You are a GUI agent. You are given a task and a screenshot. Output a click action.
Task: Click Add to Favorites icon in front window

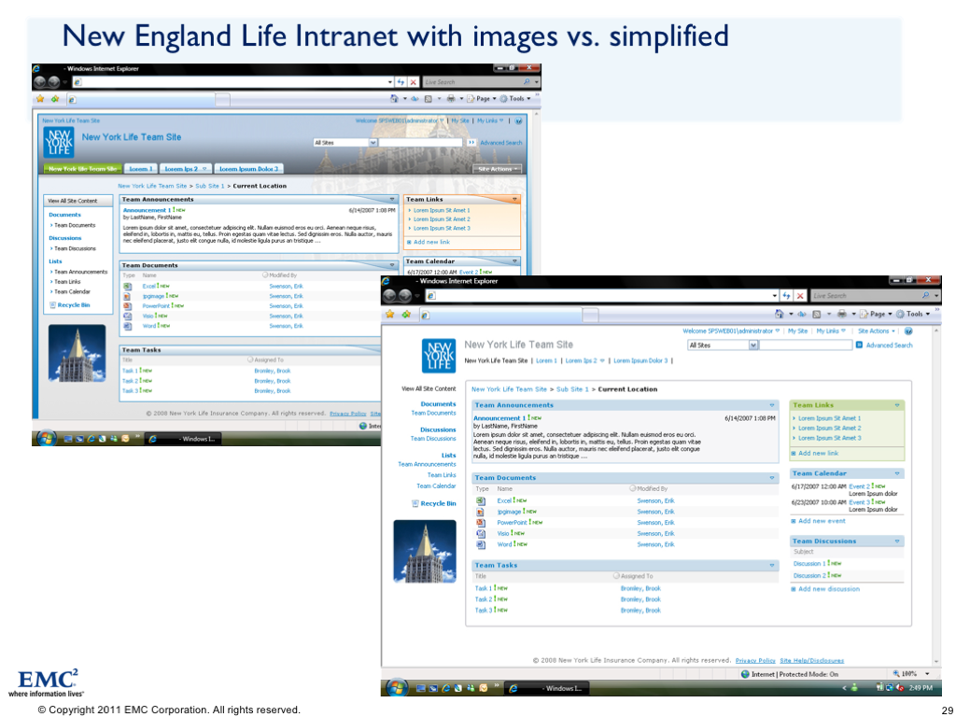click(x=406, y=314)
